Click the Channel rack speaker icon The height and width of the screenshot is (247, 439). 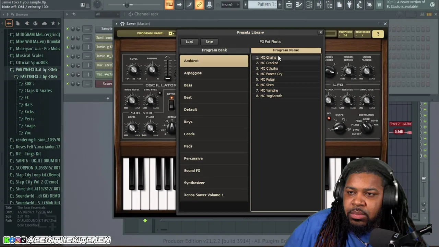[x=131, y=14]
